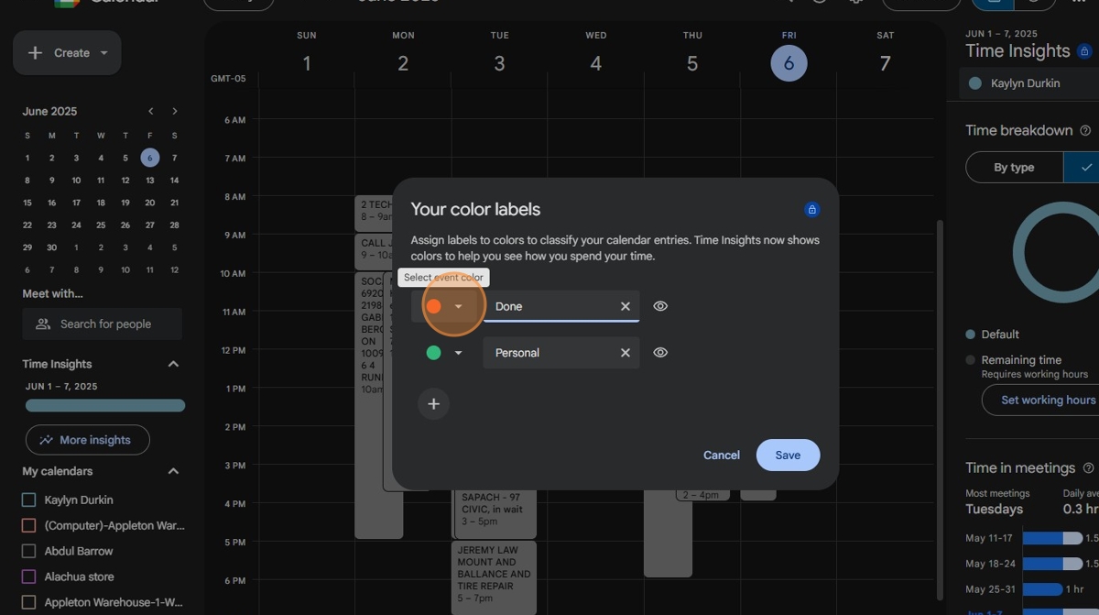Toggle visibility eye for the Personal label
Image resolution: width=1099 pixels, height=615 pixels.
(x=660, y=353)
